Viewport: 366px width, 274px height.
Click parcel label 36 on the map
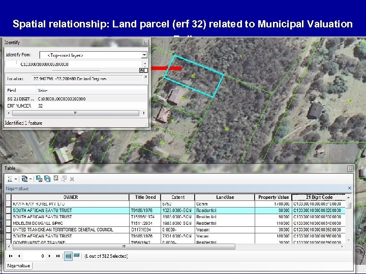point(226,129)
